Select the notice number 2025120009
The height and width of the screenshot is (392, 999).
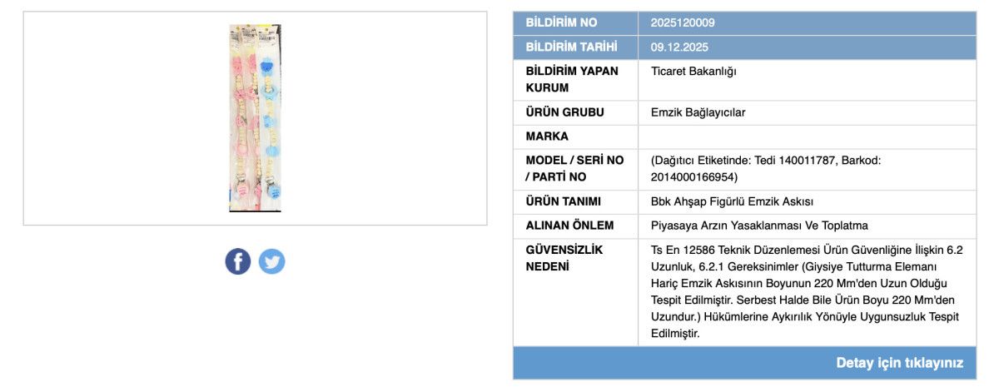683,22
